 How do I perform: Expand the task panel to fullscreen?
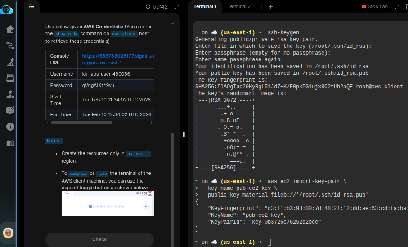point(176,7)
